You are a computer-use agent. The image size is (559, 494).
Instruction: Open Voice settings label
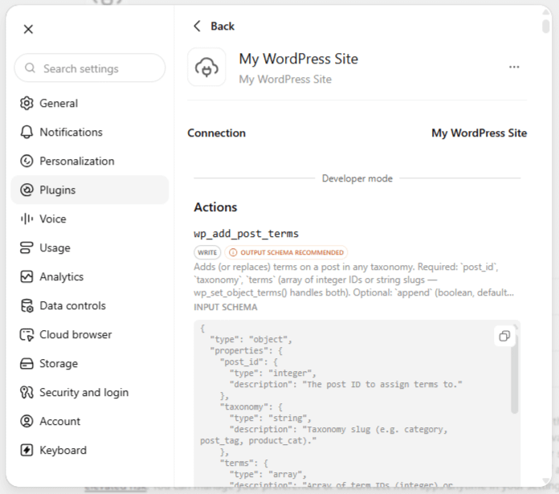pos(53,218)
